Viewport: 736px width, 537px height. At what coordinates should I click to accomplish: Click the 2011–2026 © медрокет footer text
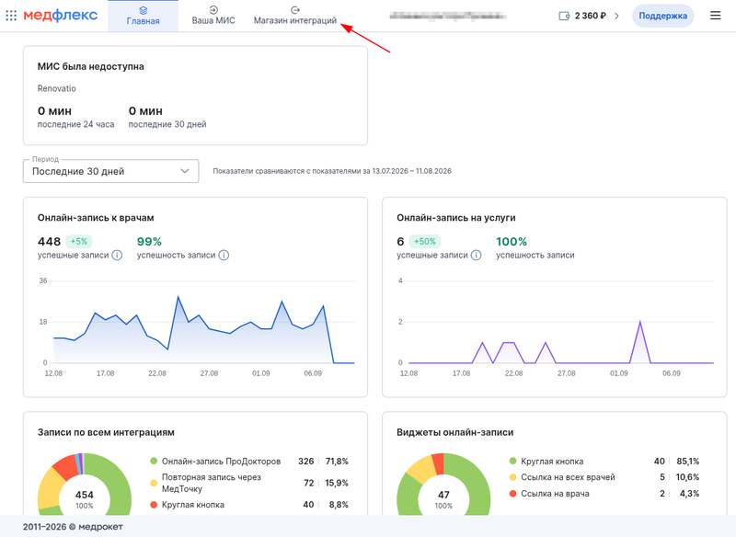[73, 527]
